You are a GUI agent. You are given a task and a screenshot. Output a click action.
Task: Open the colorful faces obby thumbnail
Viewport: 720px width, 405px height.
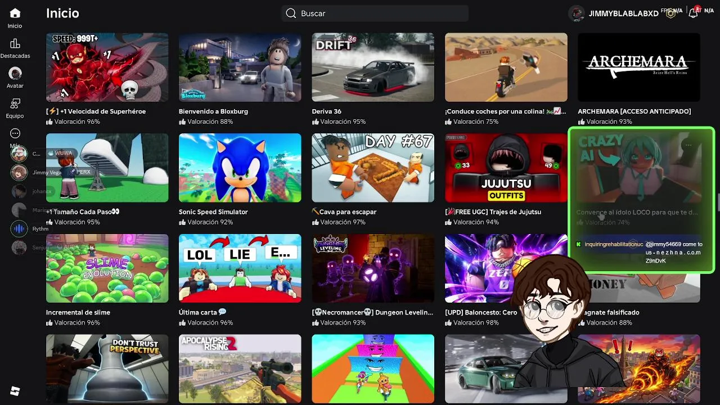[x=373, y=369]
